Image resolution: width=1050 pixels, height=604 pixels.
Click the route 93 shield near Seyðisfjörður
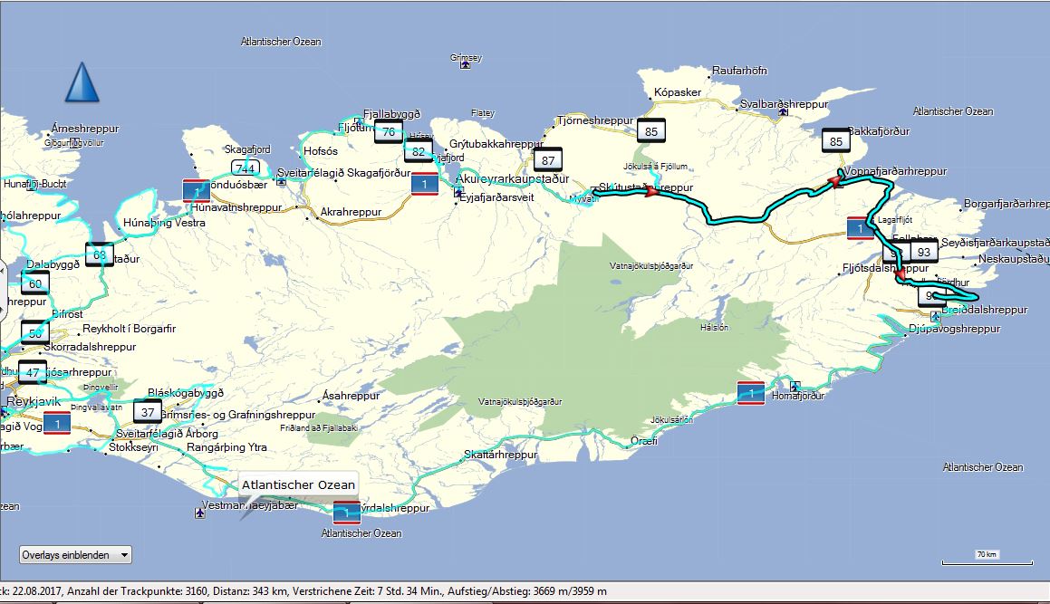pos(923,252)
